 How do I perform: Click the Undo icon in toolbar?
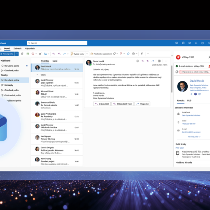[142, 54]
